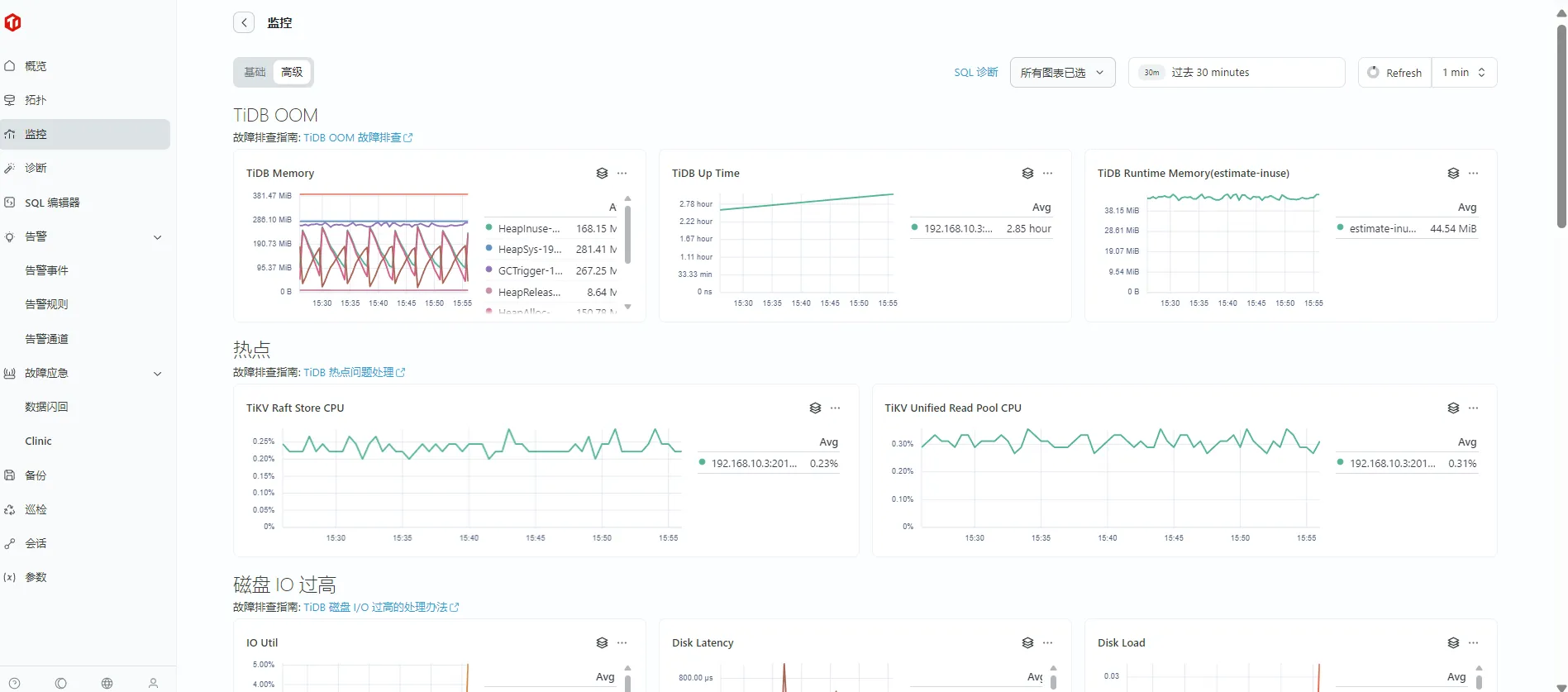
Task: Open the 1 min refresh interval dropdown
Action: tap(1464, 72)
